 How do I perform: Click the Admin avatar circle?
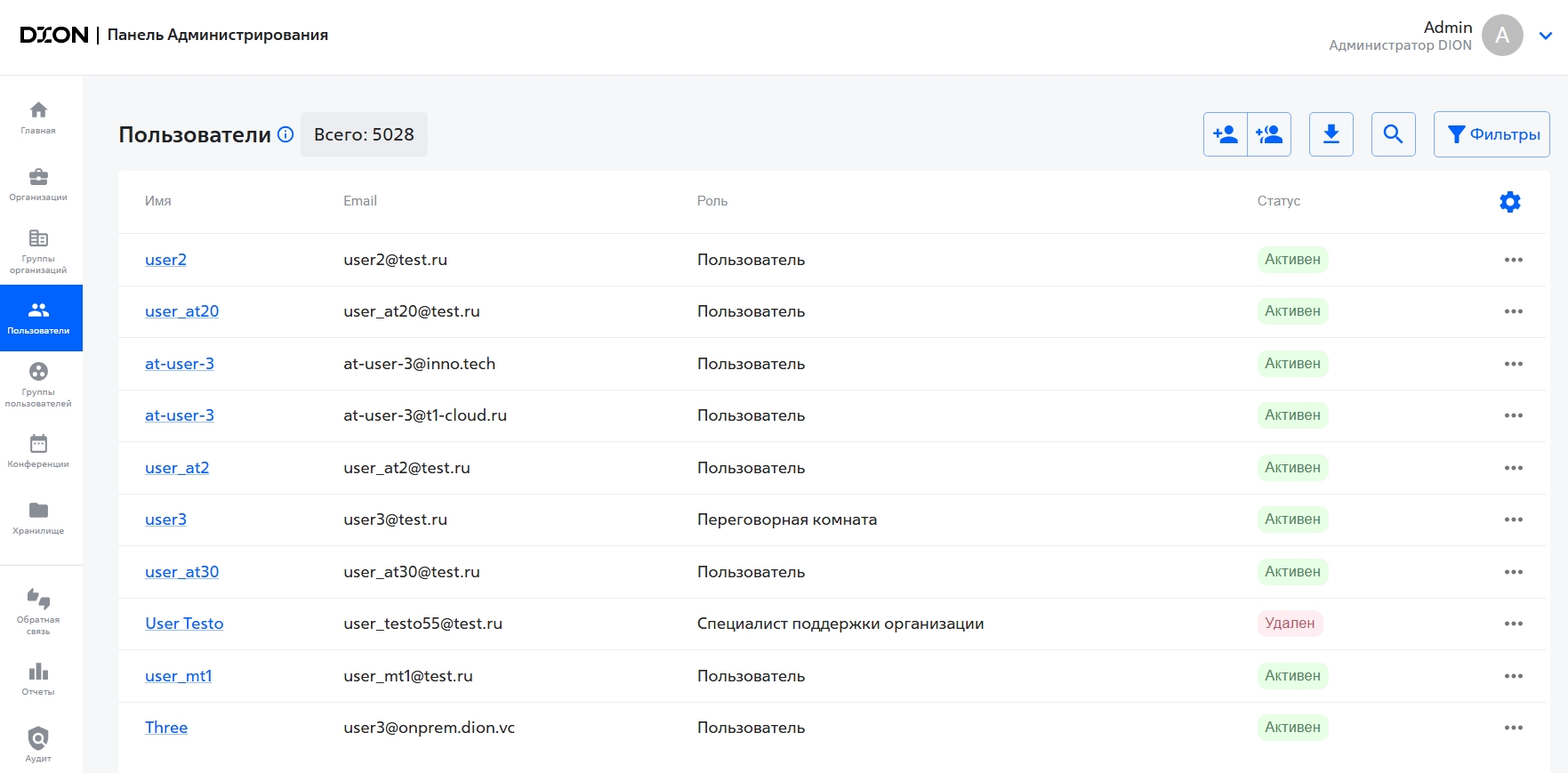(x=1502, y=36)
